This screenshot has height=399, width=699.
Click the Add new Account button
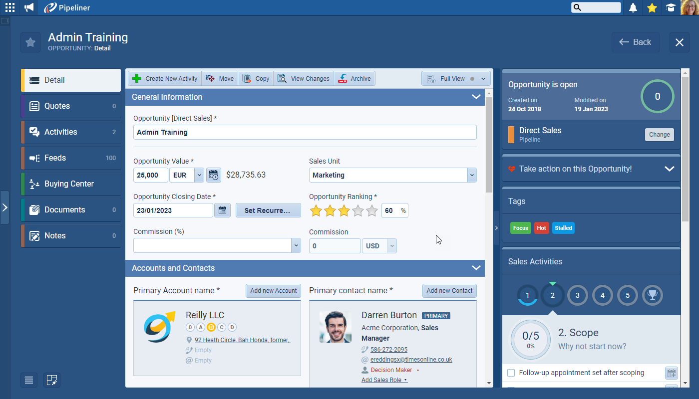[273, 291]
